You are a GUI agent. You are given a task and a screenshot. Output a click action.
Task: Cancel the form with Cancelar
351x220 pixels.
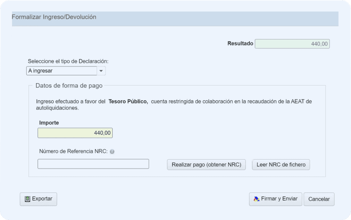point(319,199)
